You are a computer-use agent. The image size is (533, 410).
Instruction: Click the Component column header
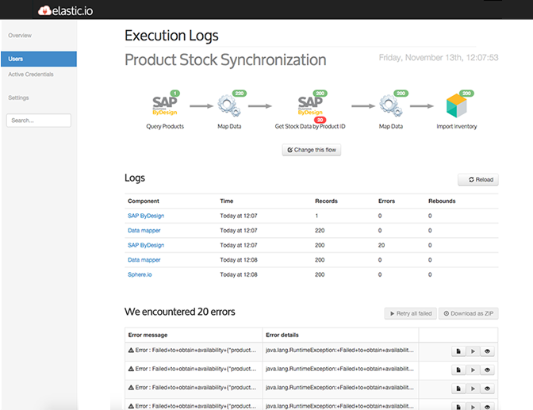click(x=144, y=201)
